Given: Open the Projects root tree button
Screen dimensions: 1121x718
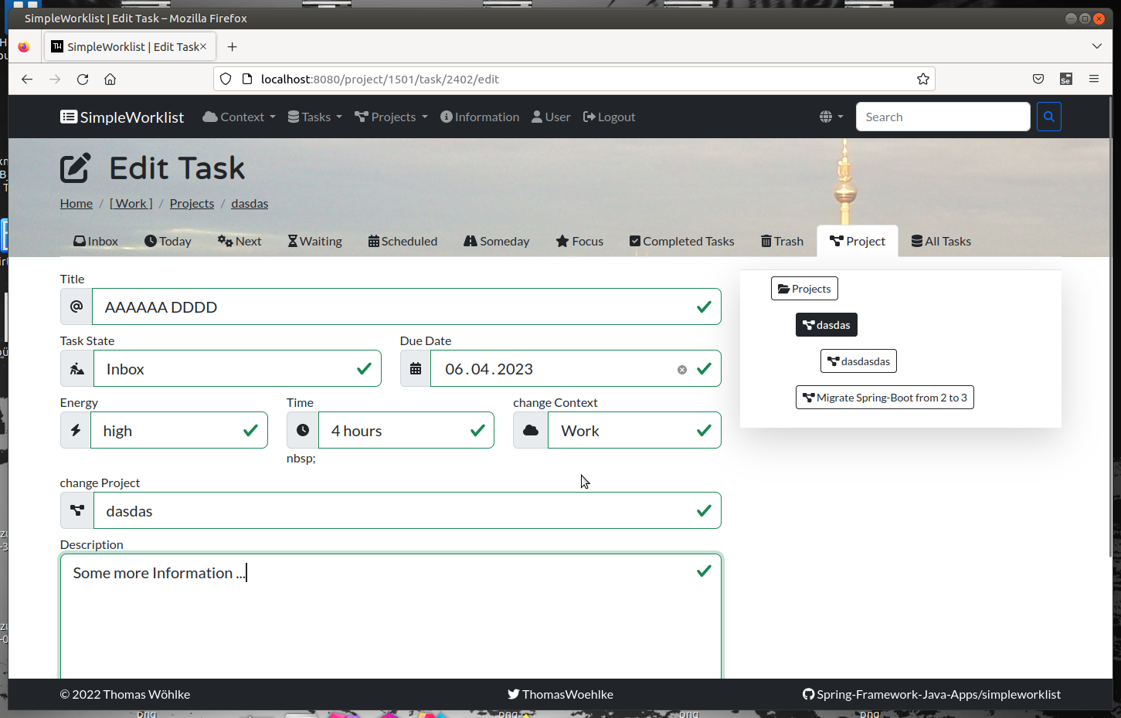Looking at the screenshot, I should click(804, 289).
